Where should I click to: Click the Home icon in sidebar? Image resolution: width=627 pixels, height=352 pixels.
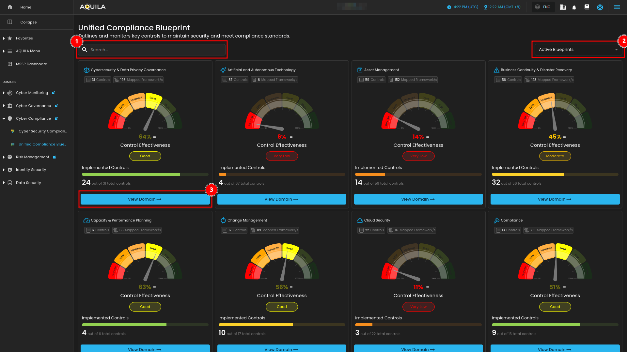[x=10, y=7]
